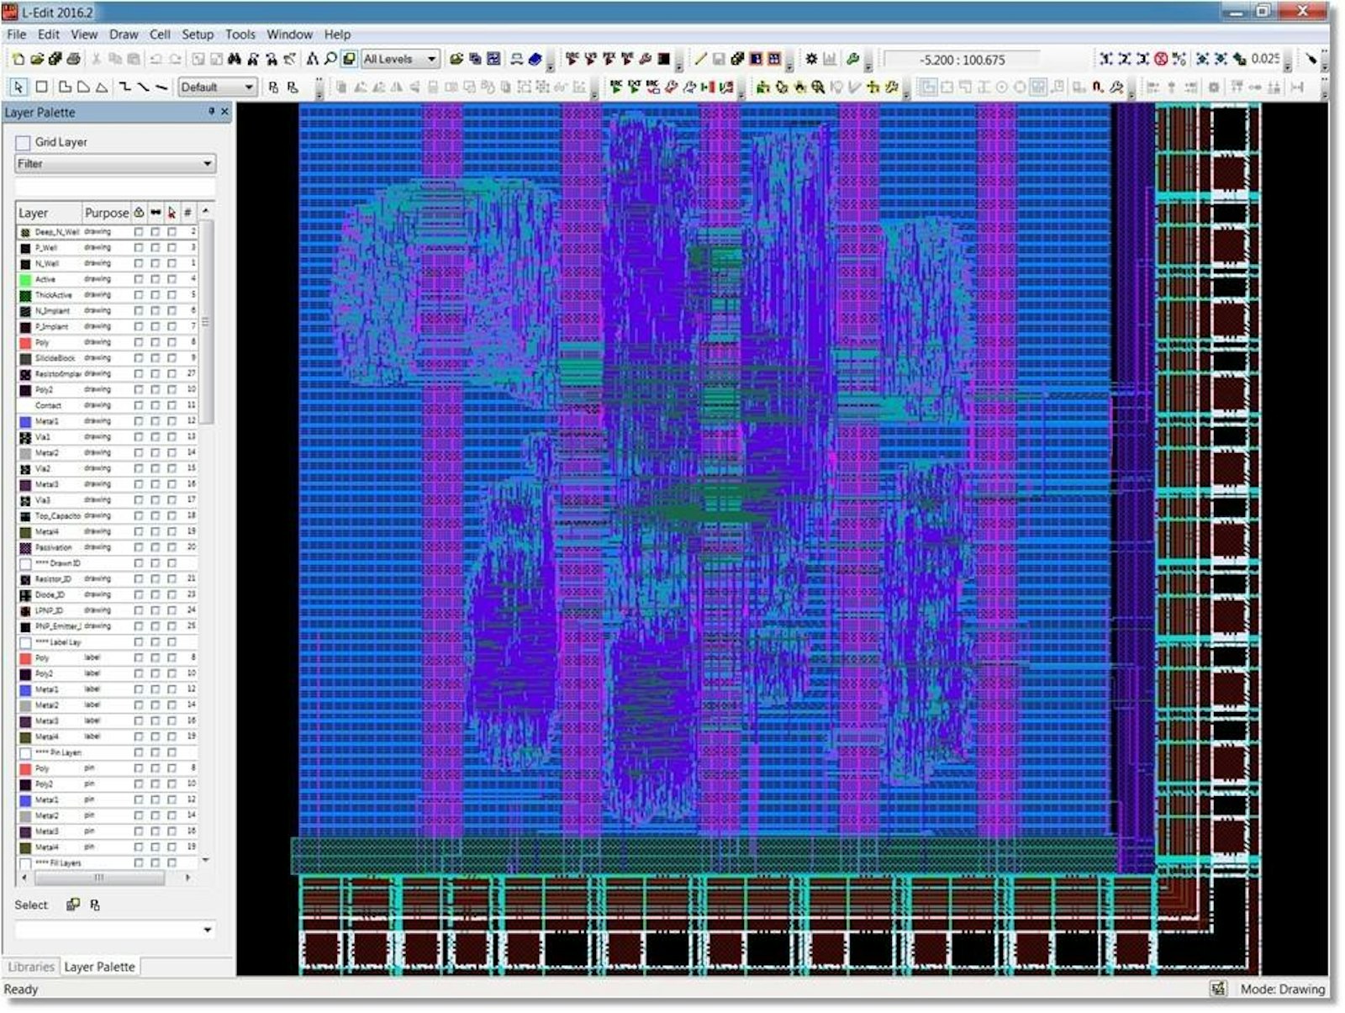Open the Cell menu
1345x1013 pixels.
tap(160, 34)
